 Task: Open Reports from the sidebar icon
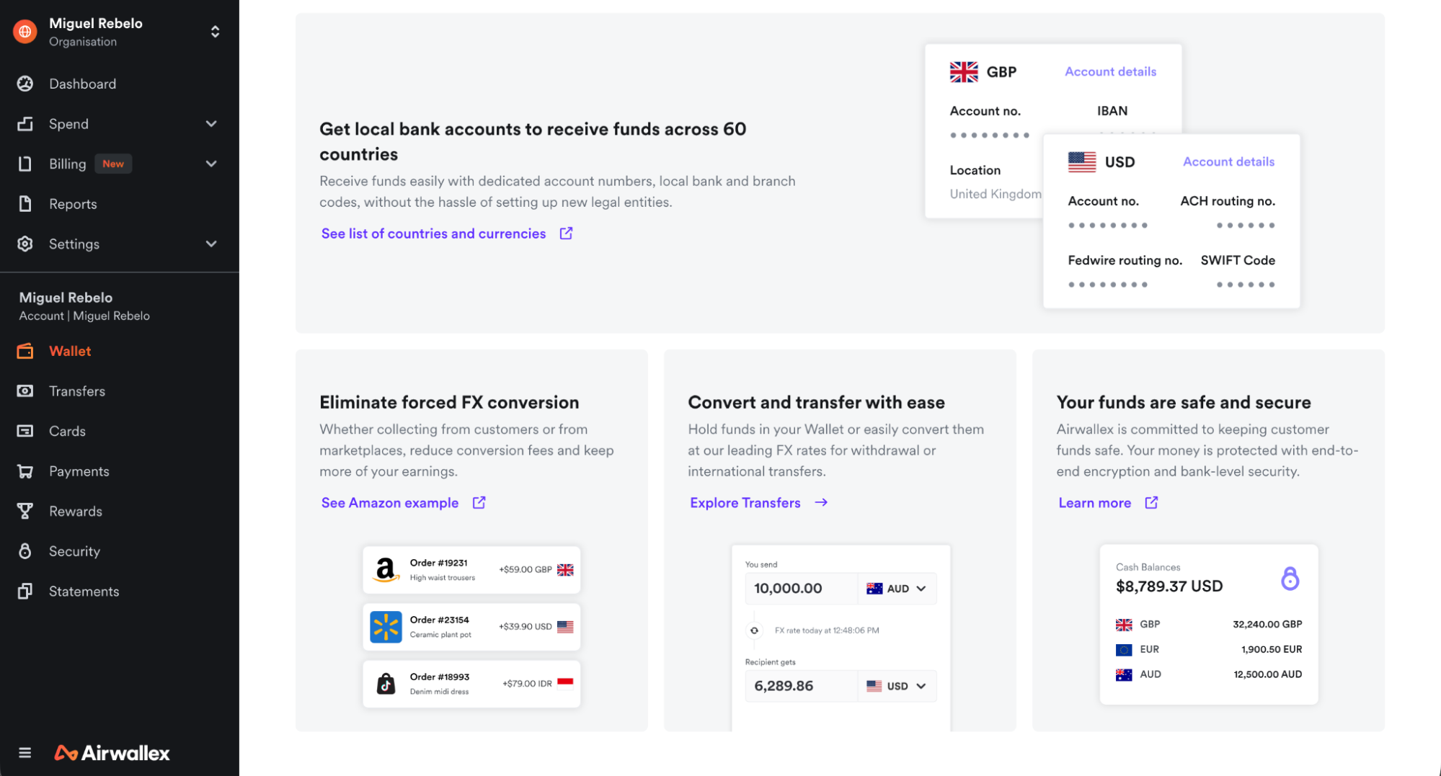[25, 204]
